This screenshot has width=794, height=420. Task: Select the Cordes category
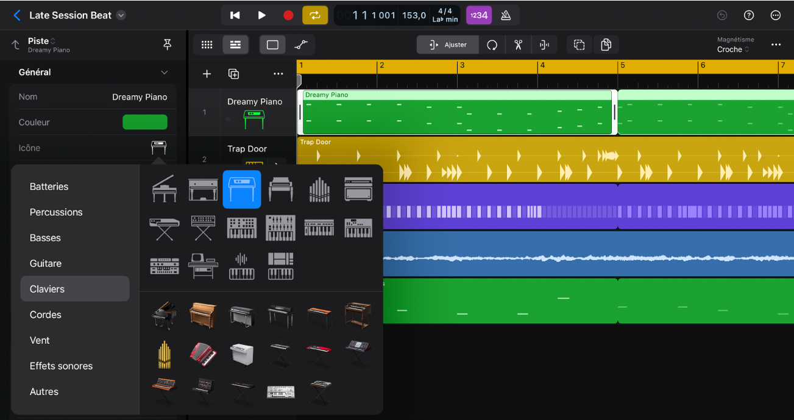pyautogui.click(x=46, y=315)
